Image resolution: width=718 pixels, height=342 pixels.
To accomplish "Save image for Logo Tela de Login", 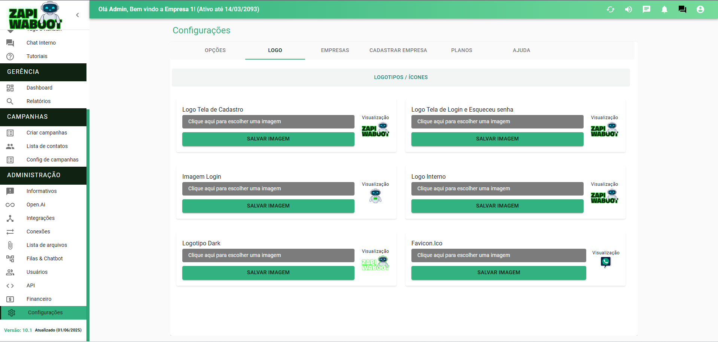I will [x=498, y=139].
